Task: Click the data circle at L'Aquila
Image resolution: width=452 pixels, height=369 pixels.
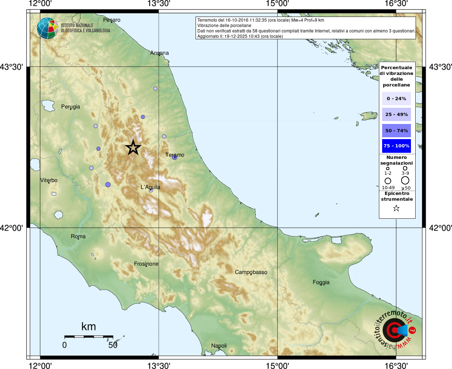Action: 151,190
